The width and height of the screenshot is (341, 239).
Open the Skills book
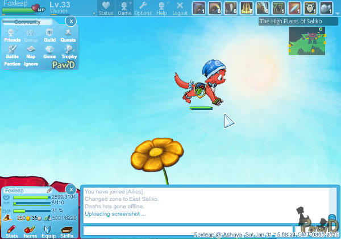67,230
